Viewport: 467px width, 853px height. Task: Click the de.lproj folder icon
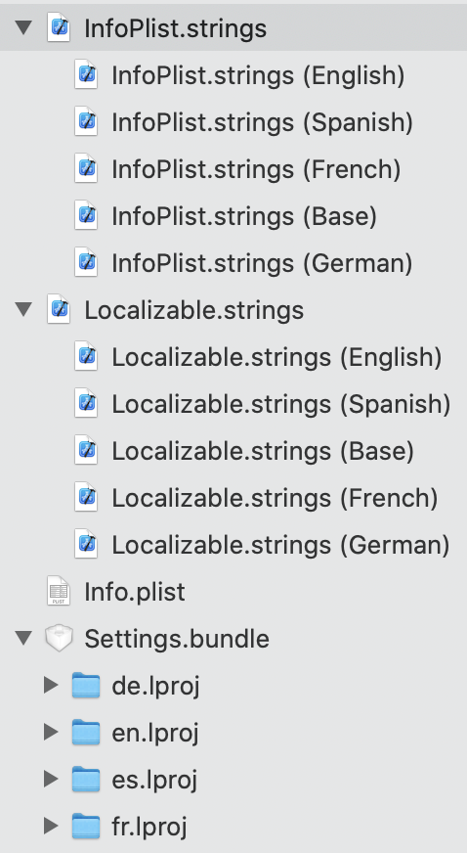coord(86,685)
